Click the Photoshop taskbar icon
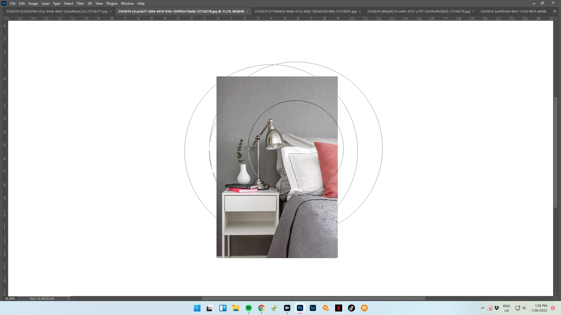Viewport: 561px width, 315px height. (300, 308)
